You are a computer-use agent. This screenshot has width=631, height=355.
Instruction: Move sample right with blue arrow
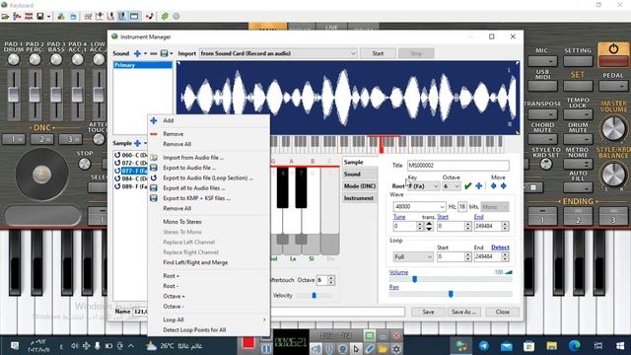504,186
